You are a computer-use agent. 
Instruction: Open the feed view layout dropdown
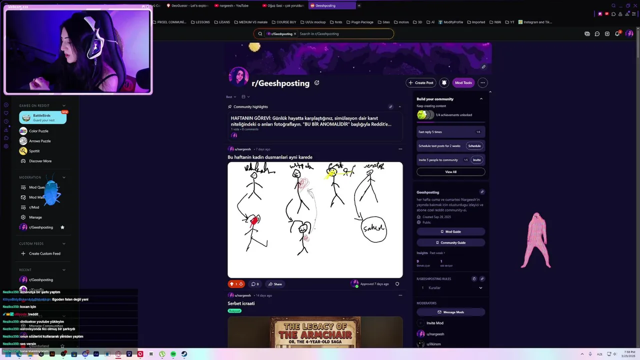pos(245,96)
